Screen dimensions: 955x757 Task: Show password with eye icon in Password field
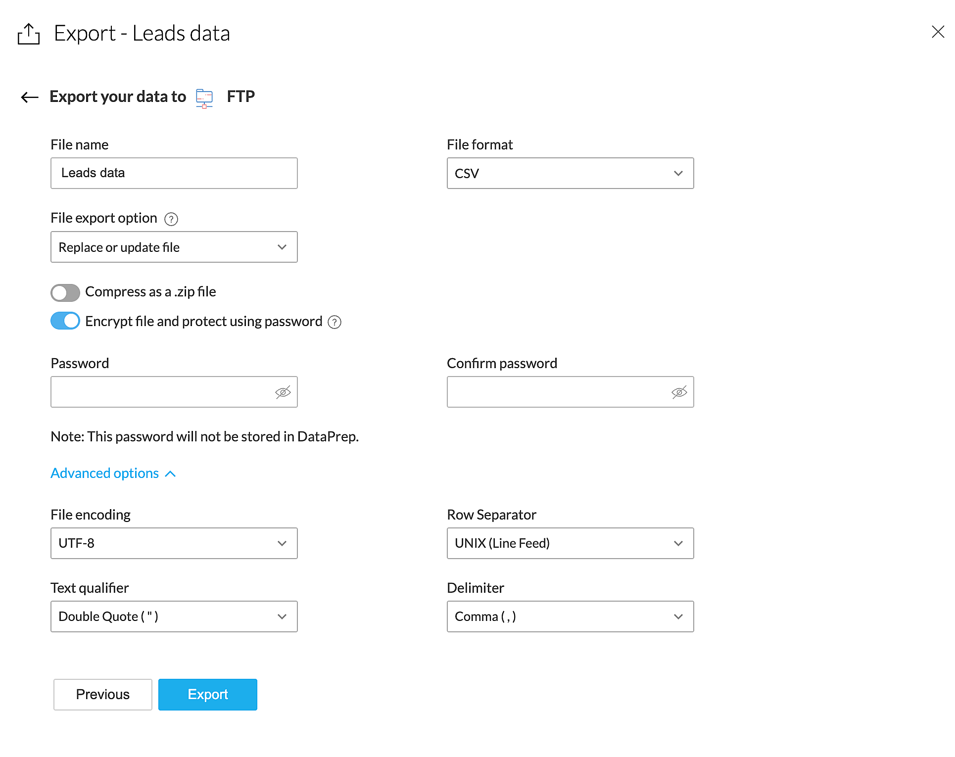coord(283,392)
